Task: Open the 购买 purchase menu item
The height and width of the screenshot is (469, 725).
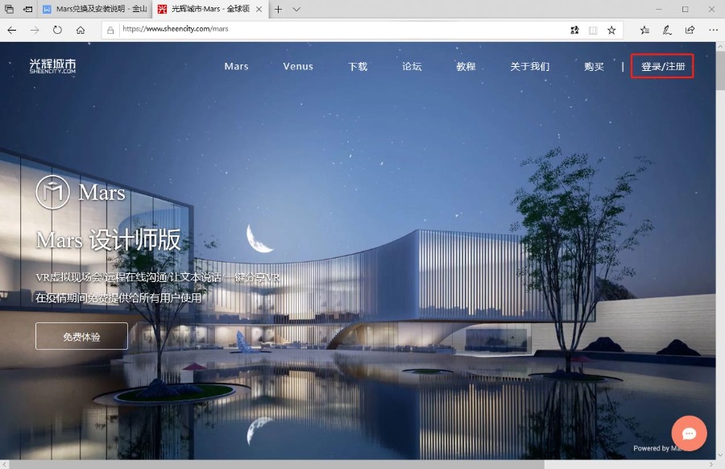Action: [x=594, y=67]
